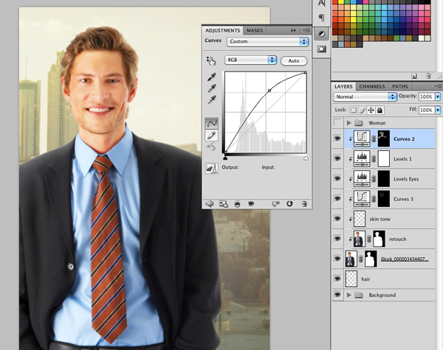443x350 pixels.
Task: Switch to the Masks tab
Action: point(255,30)
